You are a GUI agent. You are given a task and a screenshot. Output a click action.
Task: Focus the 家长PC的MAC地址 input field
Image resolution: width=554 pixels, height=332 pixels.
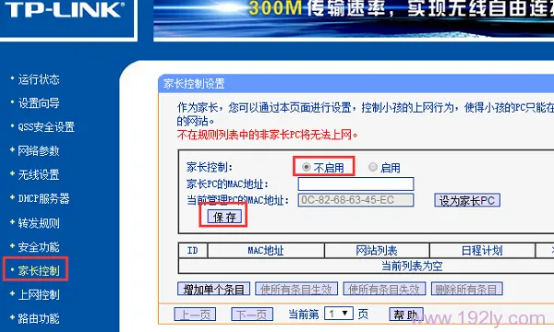tap(355, 184)
